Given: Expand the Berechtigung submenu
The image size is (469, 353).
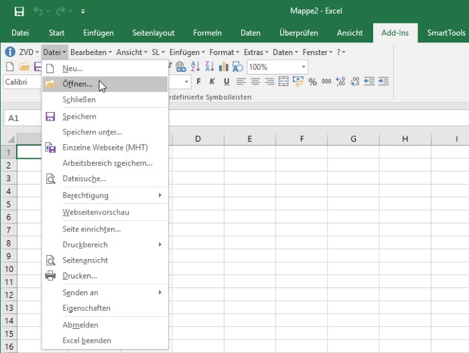Looking at the screenshot, I should point(105,195).
